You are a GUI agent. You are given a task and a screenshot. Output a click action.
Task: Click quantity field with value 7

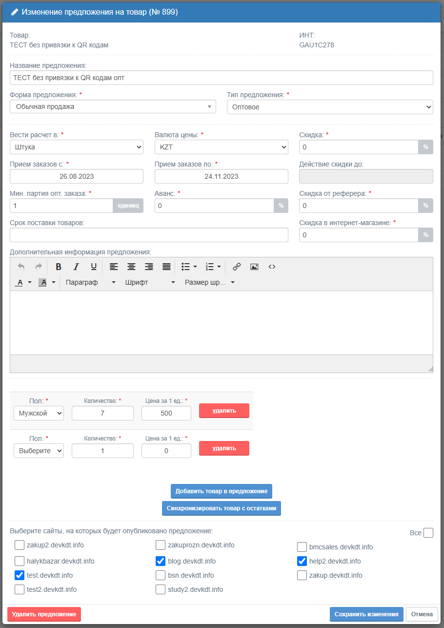(x=102, y=413)
